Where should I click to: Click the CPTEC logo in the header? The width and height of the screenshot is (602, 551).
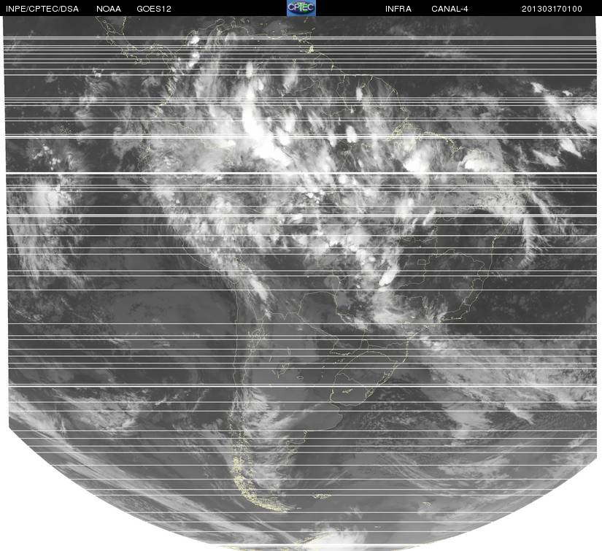tap(301, 8)
